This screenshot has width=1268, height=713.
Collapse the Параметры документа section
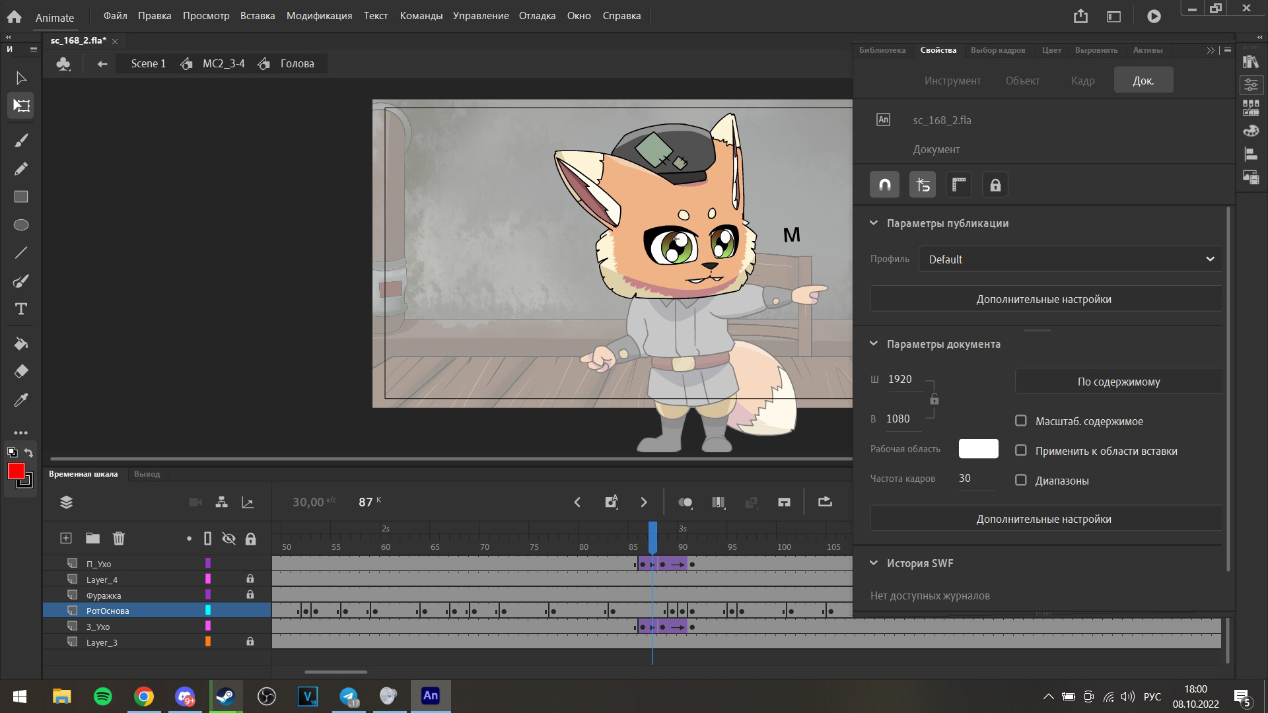point(874,344)
